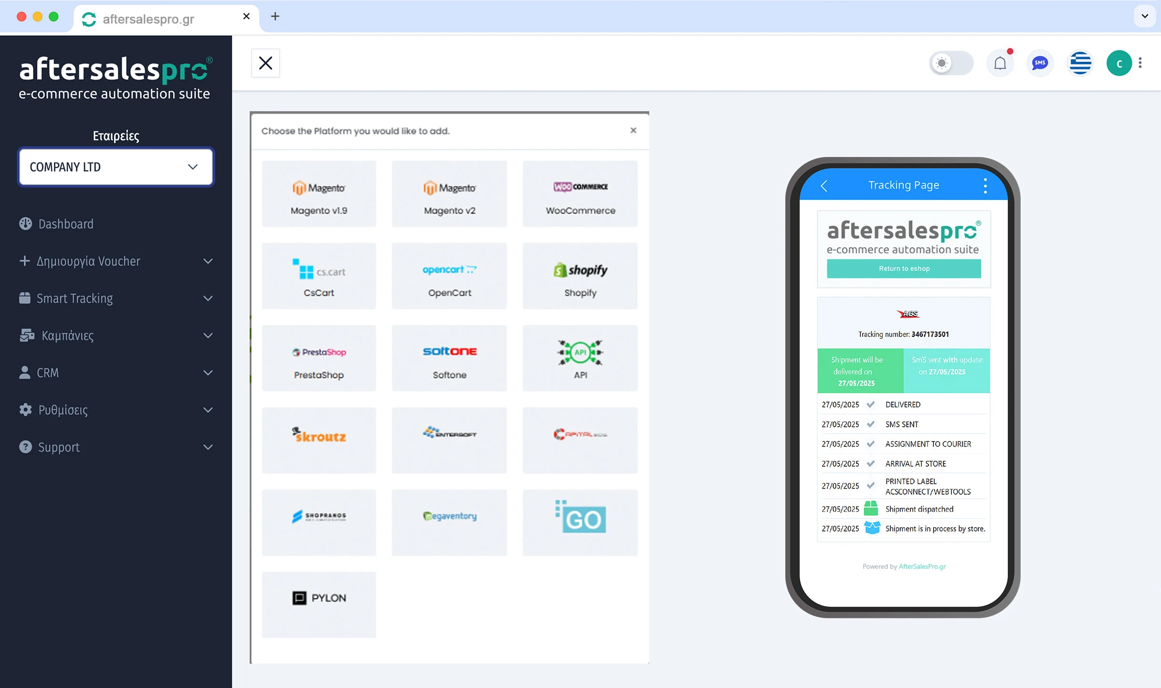Open a new browser tab

tap(275, 16)
